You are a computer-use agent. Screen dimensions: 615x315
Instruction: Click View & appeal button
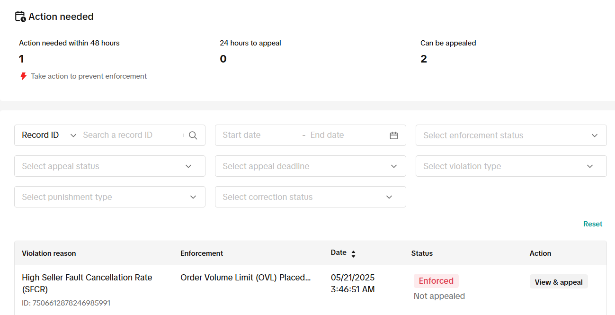(558, 282)
